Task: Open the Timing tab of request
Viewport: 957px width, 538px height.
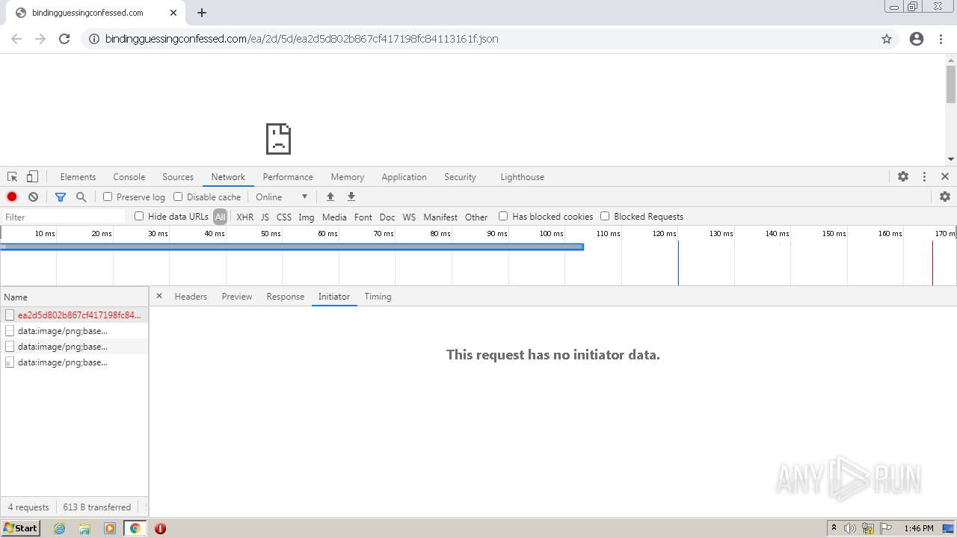Action: point(378,297)
